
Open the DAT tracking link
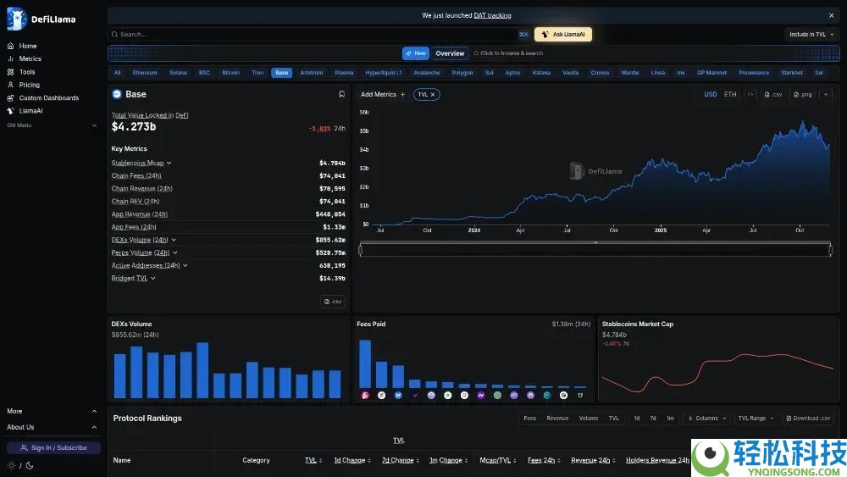pos(492,15)
